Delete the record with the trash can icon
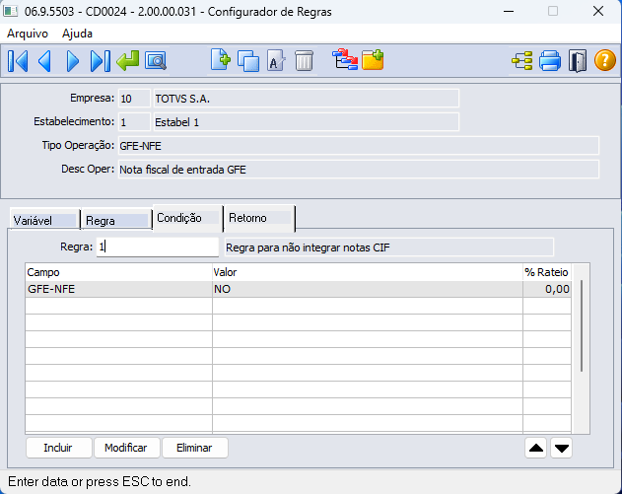Image resolution: width=622 pixels, height=494 pixels. click(305, 61)
